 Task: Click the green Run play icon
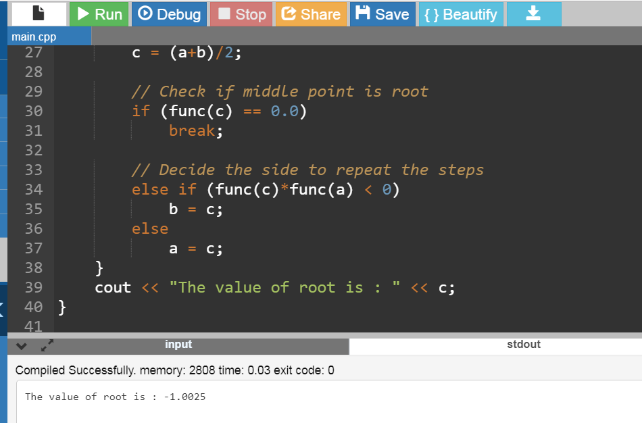coord(82,12)
